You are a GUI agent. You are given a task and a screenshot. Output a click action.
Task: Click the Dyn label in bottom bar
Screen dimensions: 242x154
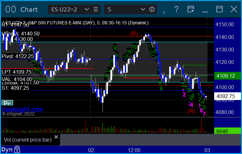click(x=7, y=150)
